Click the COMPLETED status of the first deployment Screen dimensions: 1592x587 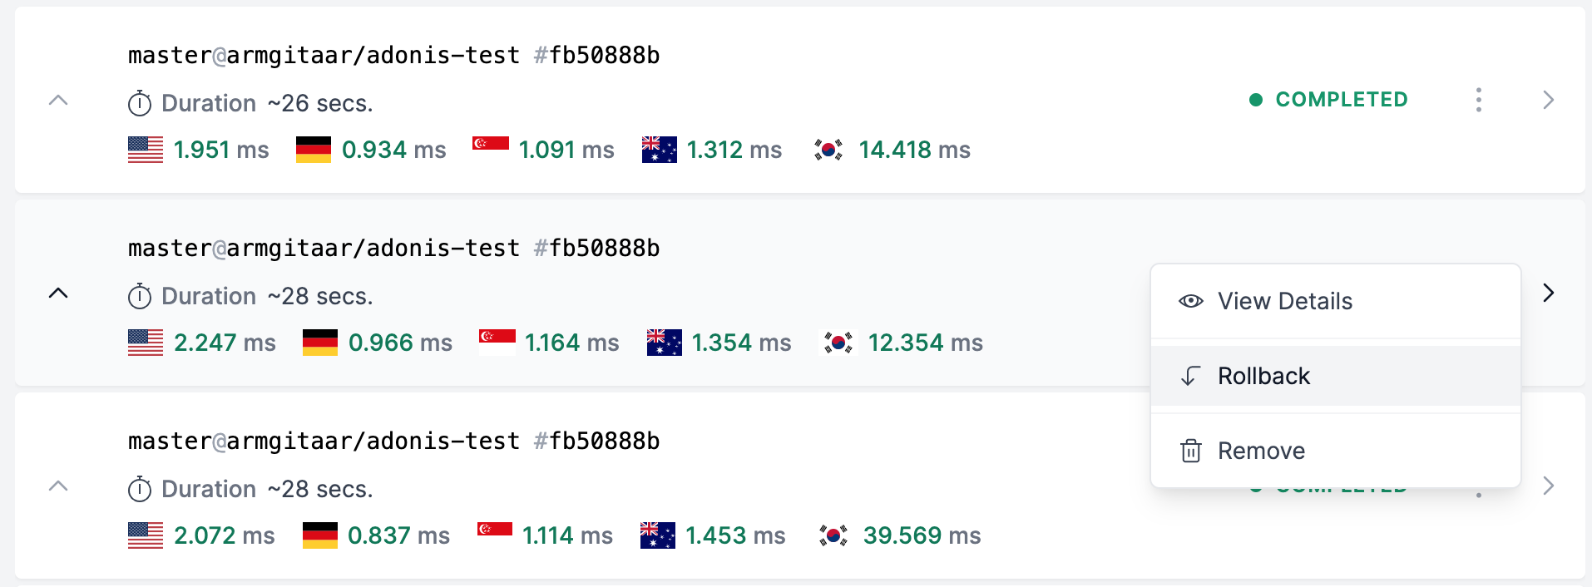tap(1329, 100)
